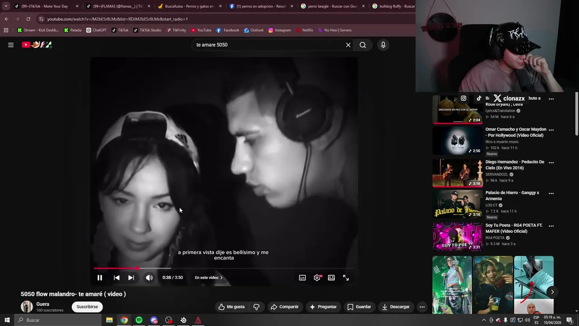Open File Explorer from the taskbar
The image size is (579, 326).
(x=109, y=320)
